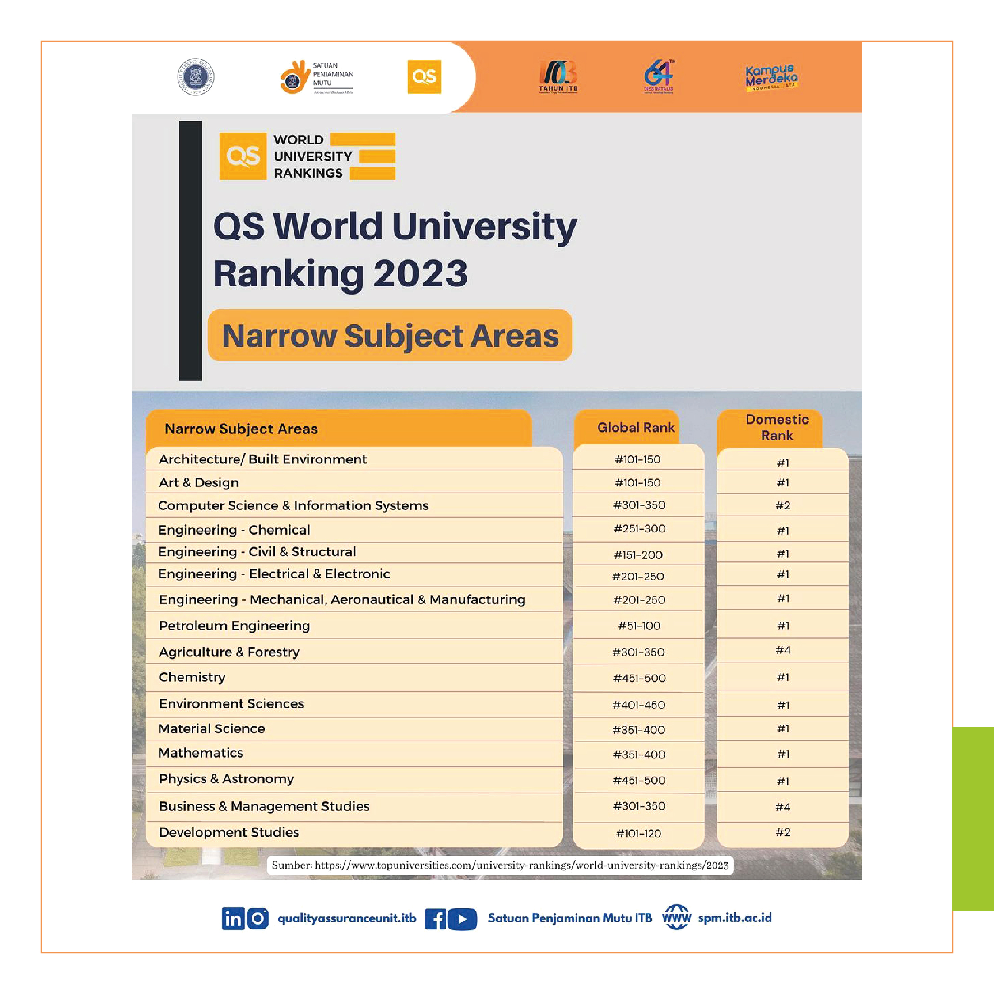Click global rank #251-300 for Engineering - Chemical
Screen dimensions: 994x994
[640, 529]
